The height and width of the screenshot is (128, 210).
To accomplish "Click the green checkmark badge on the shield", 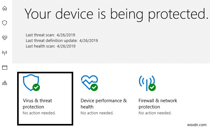I will click(x=36, y=88).
